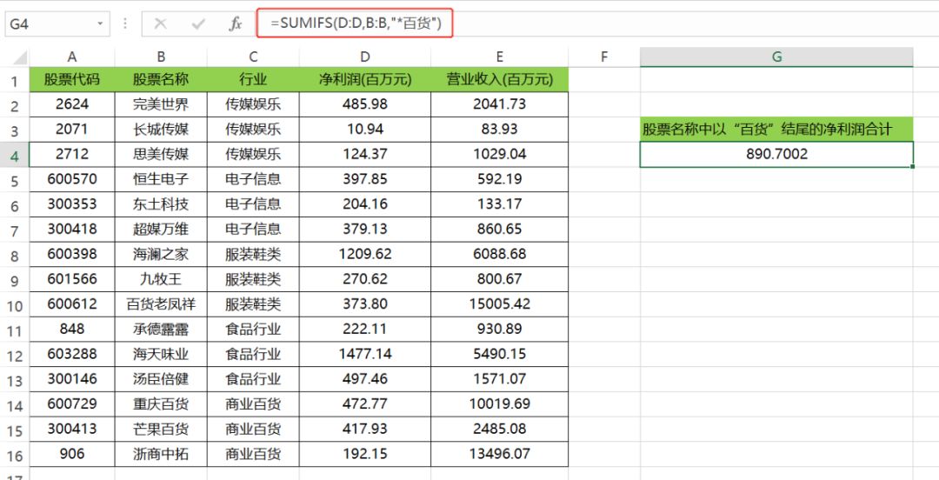Select revenue cell 13496.07
Screen dimensions: 939x480
point(499,454)
